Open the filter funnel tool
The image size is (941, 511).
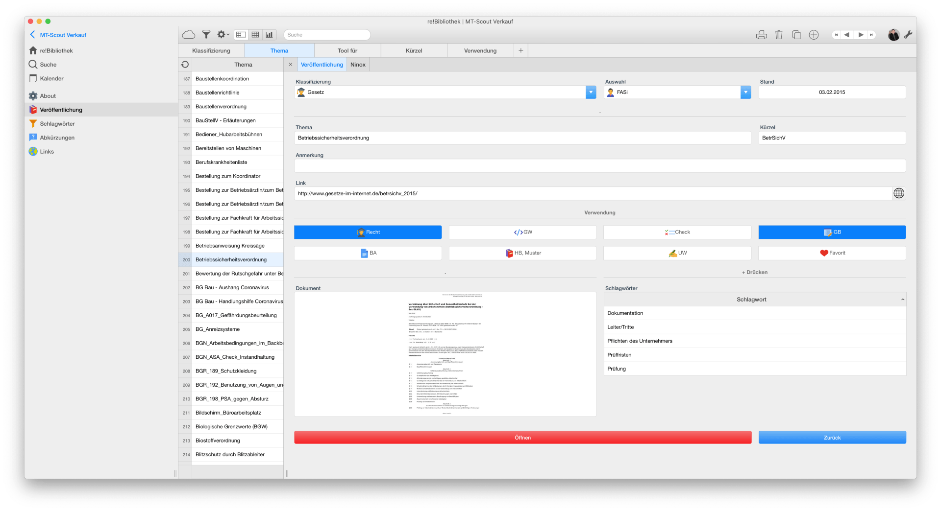(x=206, y=35)
